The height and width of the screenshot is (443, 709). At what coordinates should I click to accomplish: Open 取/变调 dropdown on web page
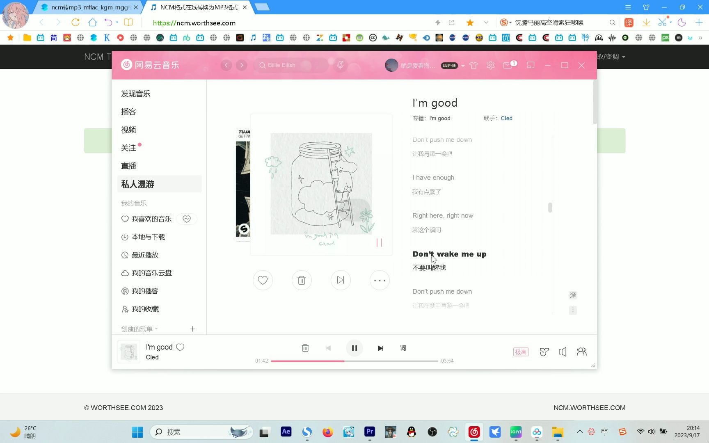pyautogui.click(x=611, y=57)
